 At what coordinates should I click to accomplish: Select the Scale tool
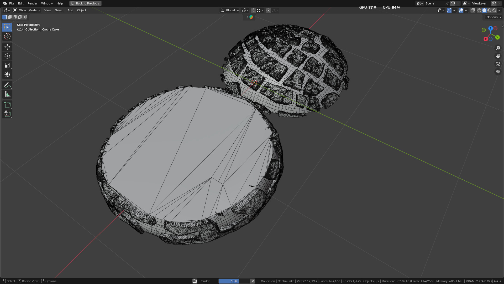(x=7, y=65)
